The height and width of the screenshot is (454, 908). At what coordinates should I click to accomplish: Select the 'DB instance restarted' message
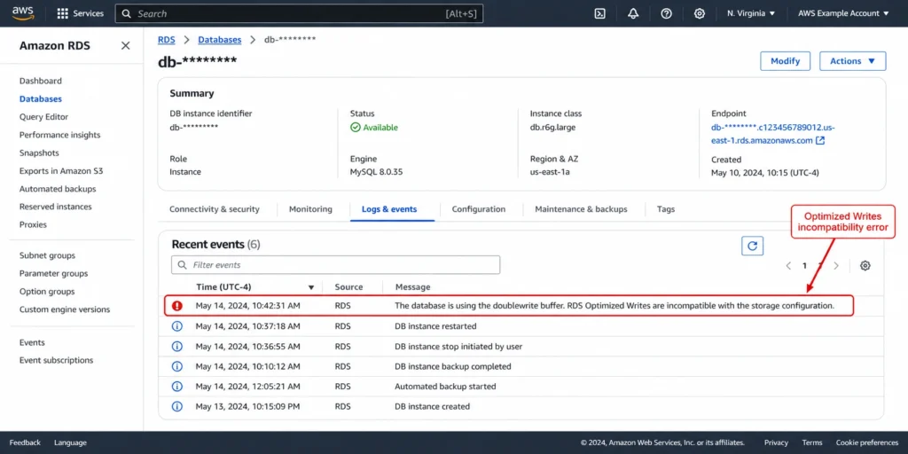point(435,326)
